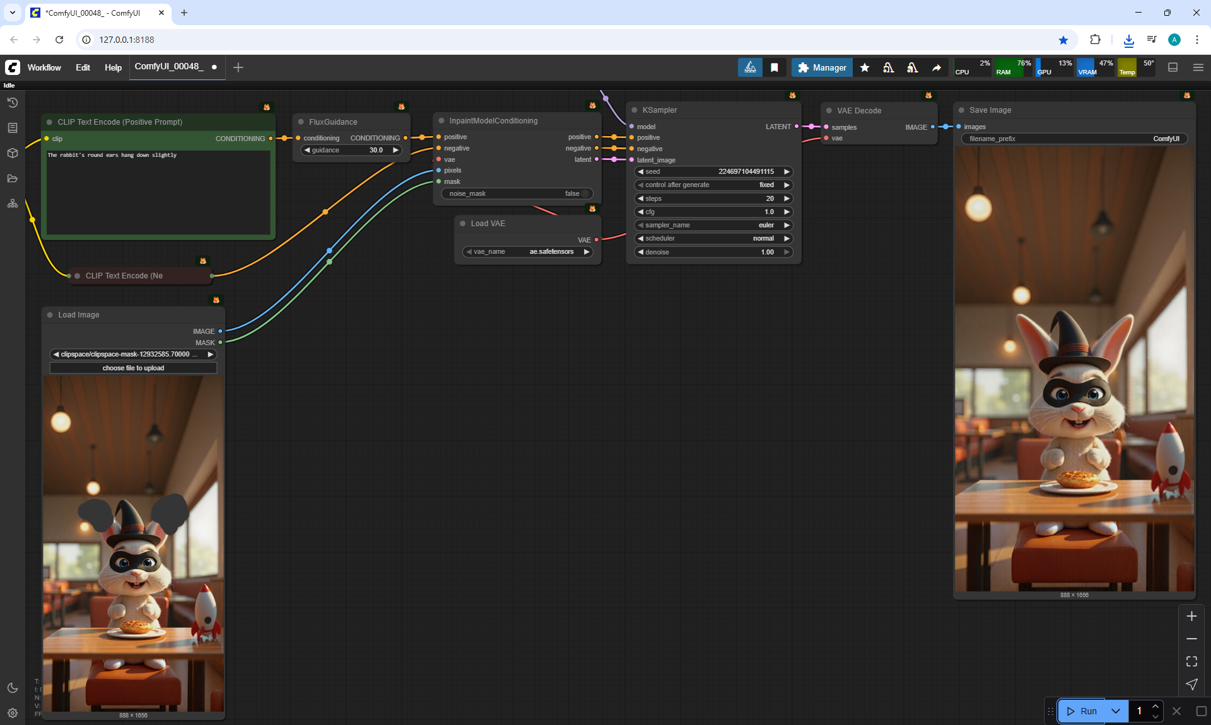Toggle dark theme moon icon

point(12,688)
